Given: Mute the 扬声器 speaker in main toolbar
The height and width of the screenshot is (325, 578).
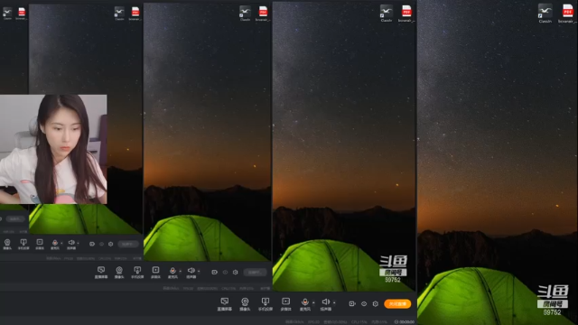Looking at the screenshot, I should [x=325, y=304].
